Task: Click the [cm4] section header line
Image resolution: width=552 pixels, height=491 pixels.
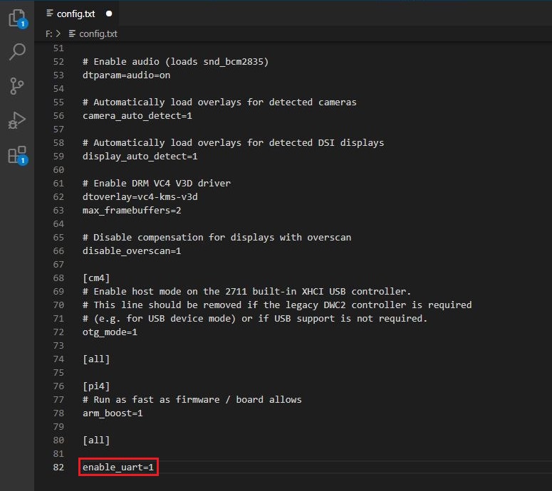Action: point(96,278)
